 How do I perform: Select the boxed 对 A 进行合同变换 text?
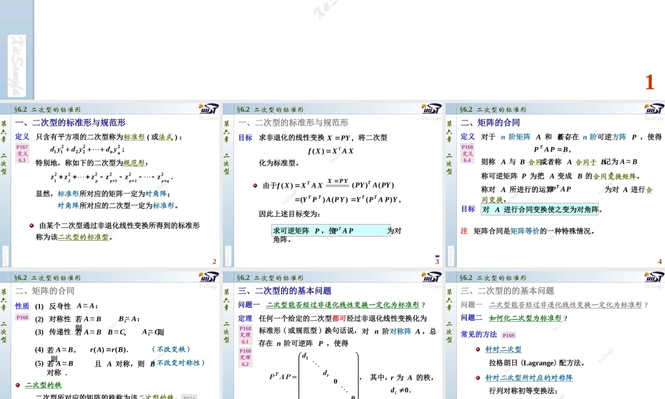(539, 209)
